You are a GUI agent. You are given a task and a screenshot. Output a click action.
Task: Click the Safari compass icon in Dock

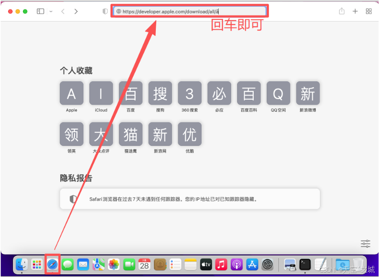(53, 264)
